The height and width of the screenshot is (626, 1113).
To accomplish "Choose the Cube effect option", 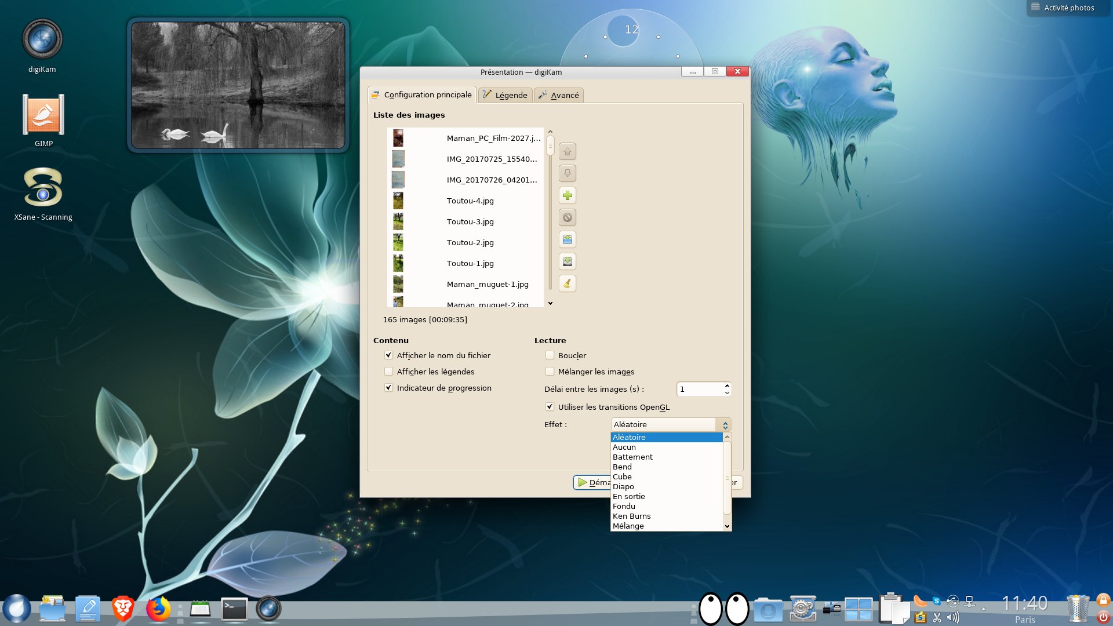I will 622,476.
